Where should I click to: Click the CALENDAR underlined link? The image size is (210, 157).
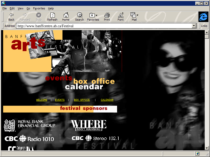[x=107, y=100]
